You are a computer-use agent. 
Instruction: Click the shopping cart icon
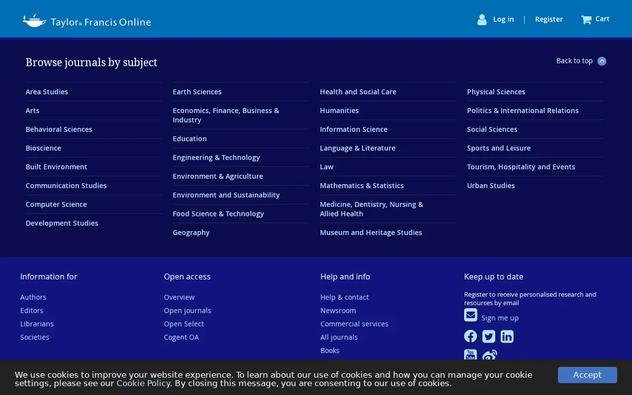click(x=586, y=20)
